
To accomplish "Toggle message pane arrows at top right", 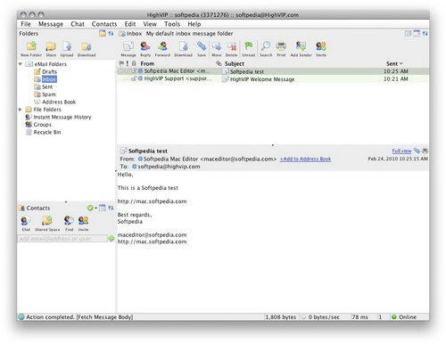I will tap(425, 33).
